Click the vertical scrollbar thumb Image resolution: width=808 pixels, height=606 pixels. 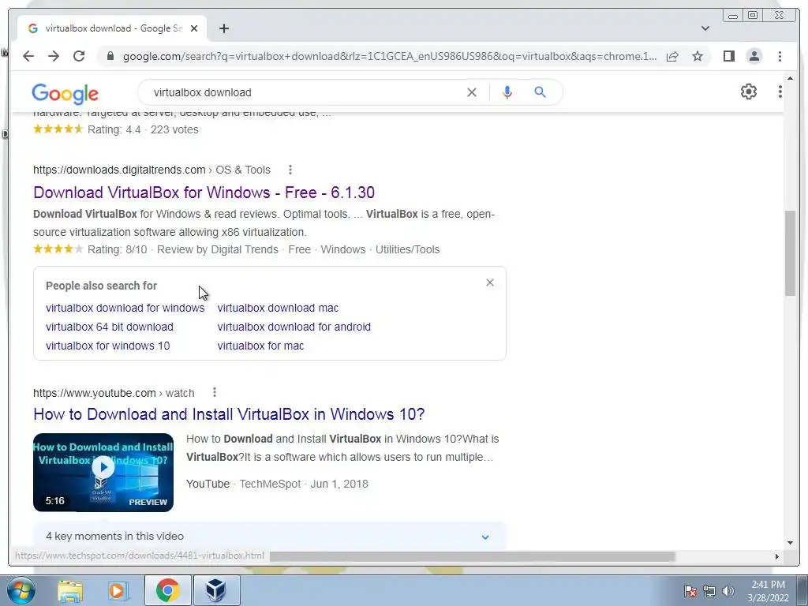click(790, 252)
